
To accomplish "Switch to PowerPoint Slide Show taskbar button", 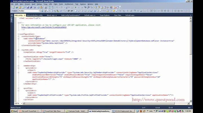I will coord(53,111).
